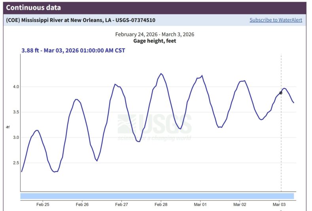This screenshot has height=211, width=312.
Task: Select the black data point marker on the line
Action: click(281, 93)
